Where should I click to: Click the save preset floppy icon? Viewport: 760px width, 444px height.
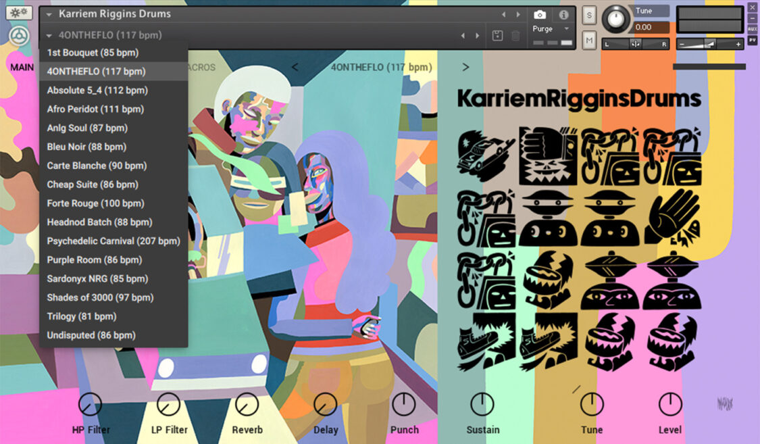(x=497, y=36)
